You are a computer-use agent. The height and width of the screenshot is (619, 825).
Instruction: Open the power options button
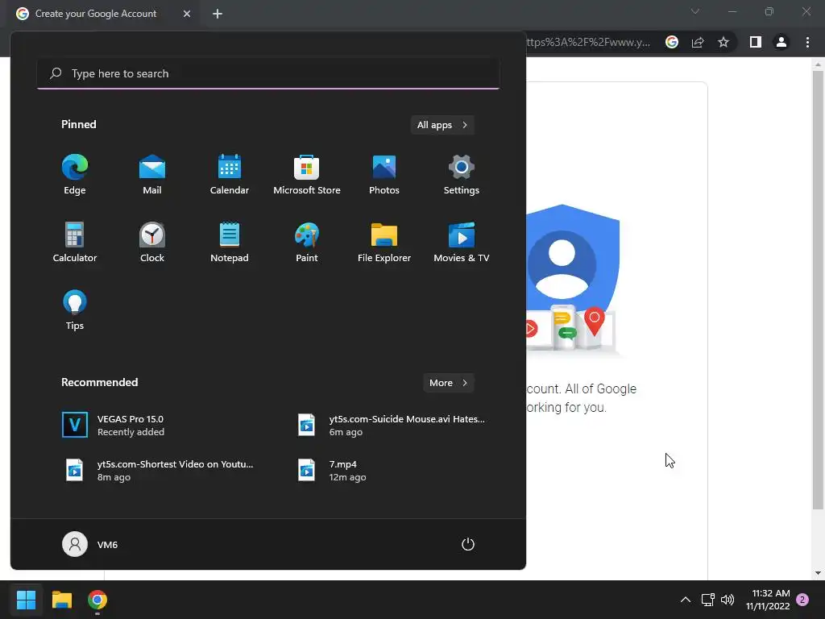(x=468, y=544)
